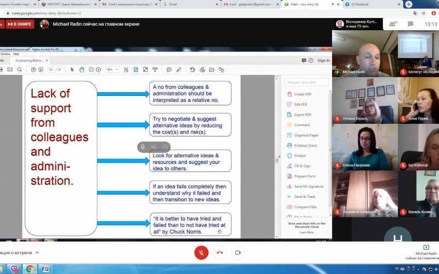Select the Людмила Криштопа video tile

364,194
